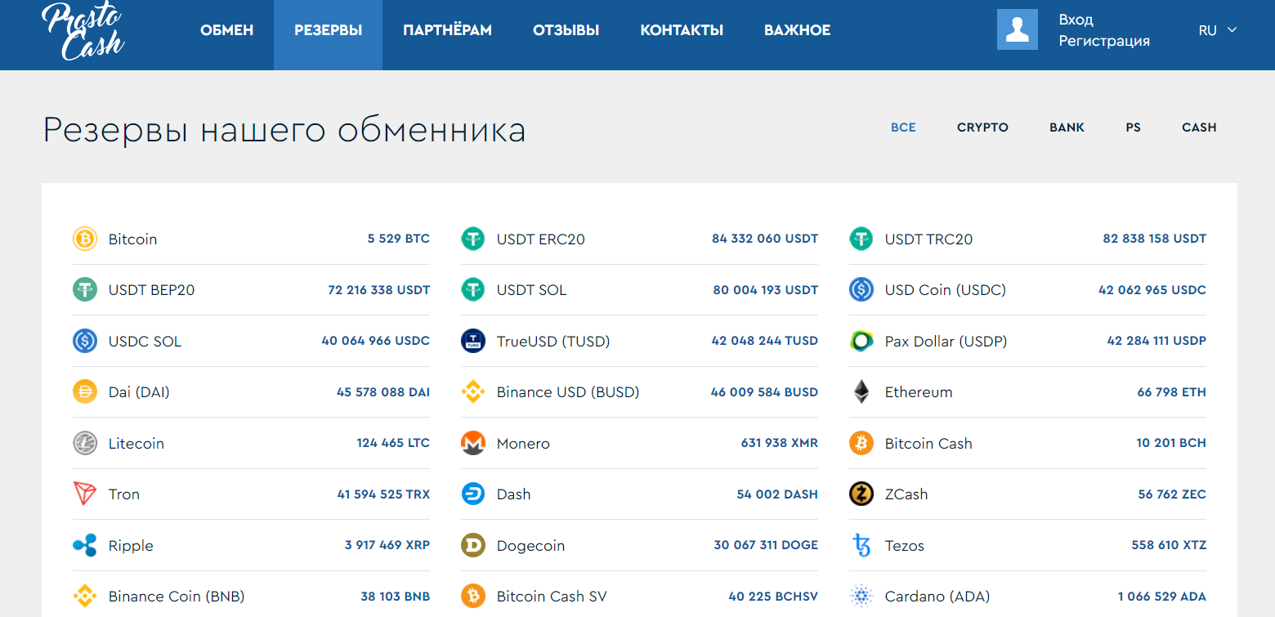Click the Cardano (ADA) icon
Screen dimensions: 1275x617
(x=861, y=596)
